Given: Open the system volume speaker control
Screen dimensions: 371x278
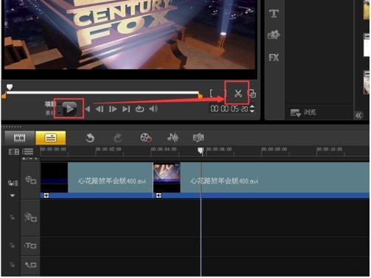Looking at the screenshot, I should (x=153, y=108).
